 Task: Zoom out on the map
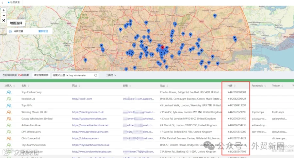point(4,15)
